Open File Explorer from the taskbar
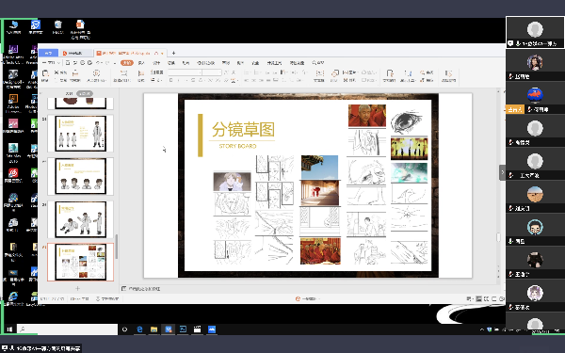The height and width of the screenshot is (353, 565). coord(153,329)
